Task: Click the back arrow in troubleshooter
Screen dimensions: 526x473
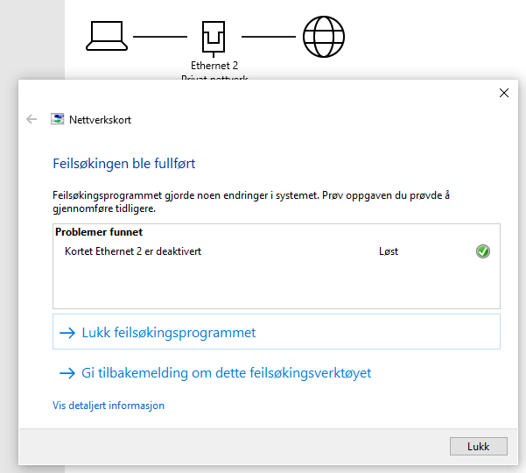Action: pos(32,119)
